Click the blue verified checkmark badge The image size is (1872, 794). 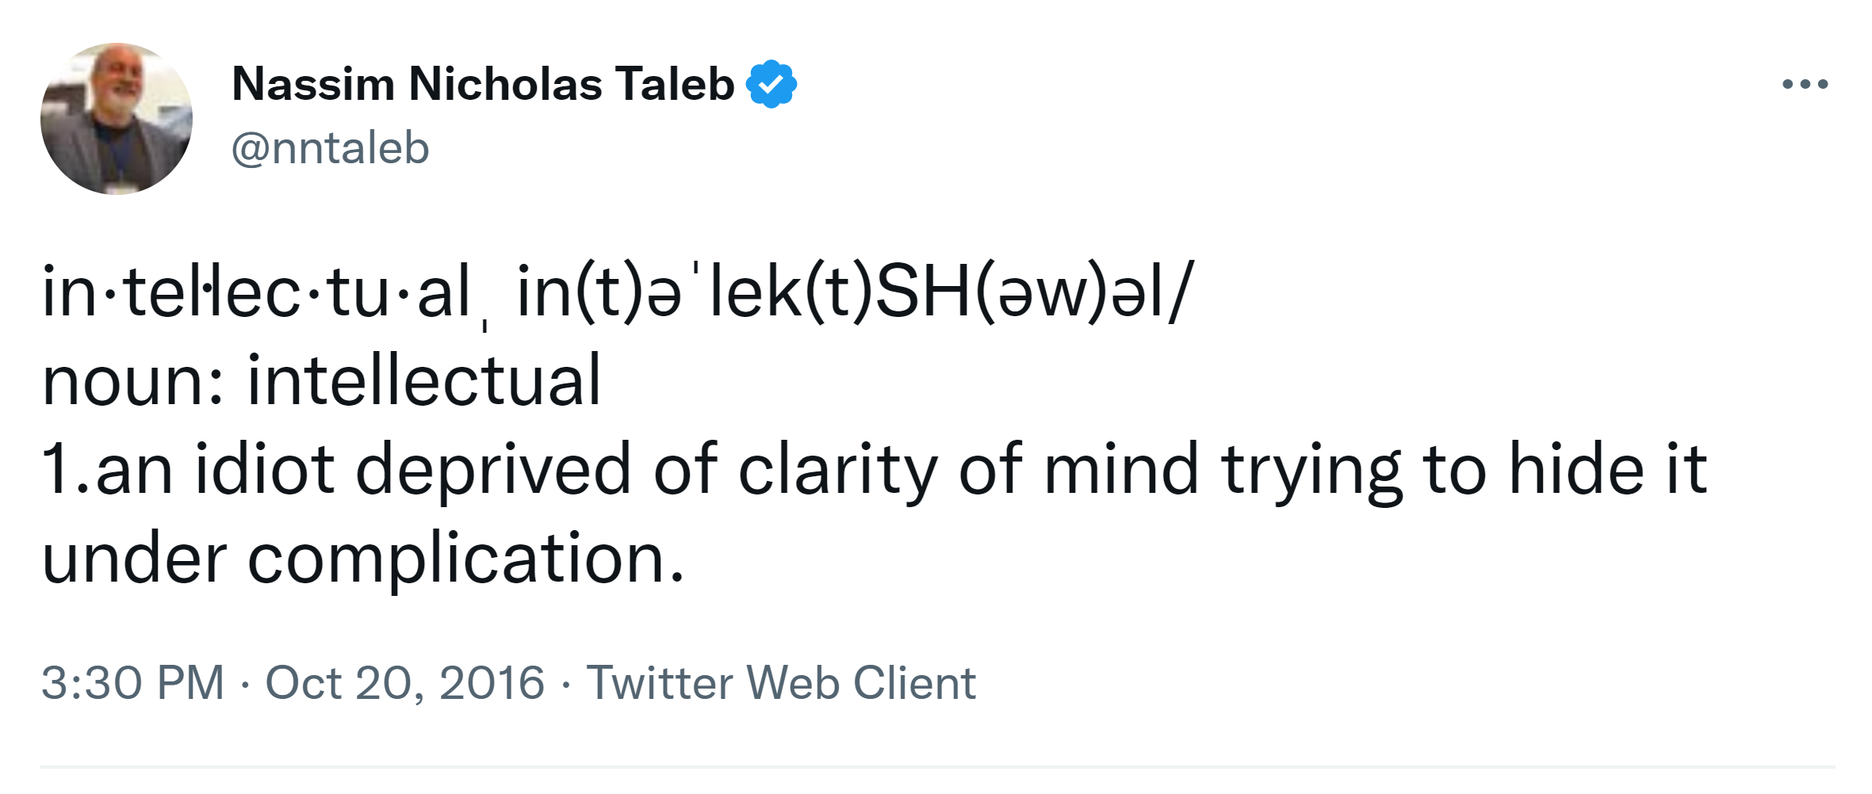coord(771,84)
